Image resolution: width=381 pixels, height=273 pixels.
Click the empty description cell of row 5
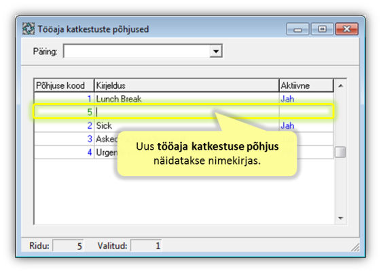pyautogui.click(x=187, y=112)
